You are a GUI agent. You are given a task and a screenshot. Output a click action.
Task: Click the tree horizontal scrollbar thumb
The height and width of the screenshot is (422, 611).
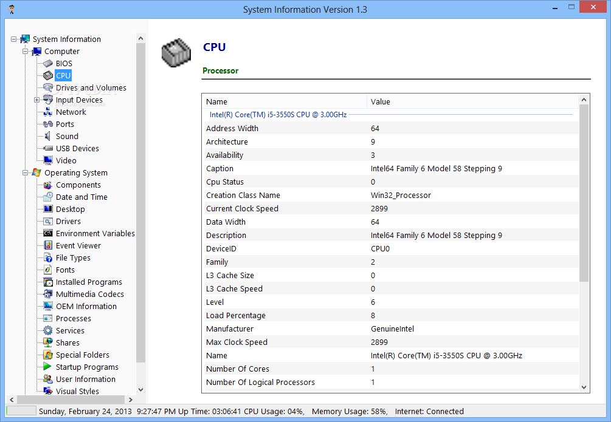click(x=71, y=400)
